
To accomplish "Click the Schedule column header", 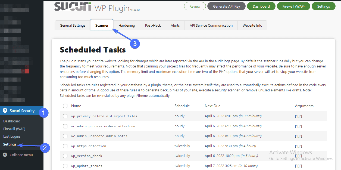I will (x=182, y=106).
